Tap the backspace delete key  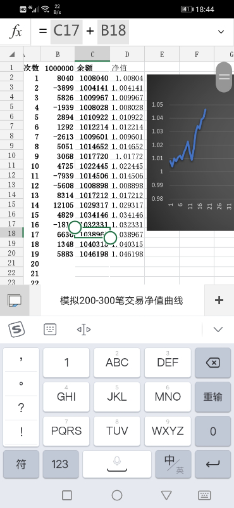[212, 363]
